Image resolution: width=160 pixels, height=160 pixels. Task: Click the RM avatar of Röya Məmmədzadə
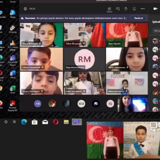click(x=85, y=59)
